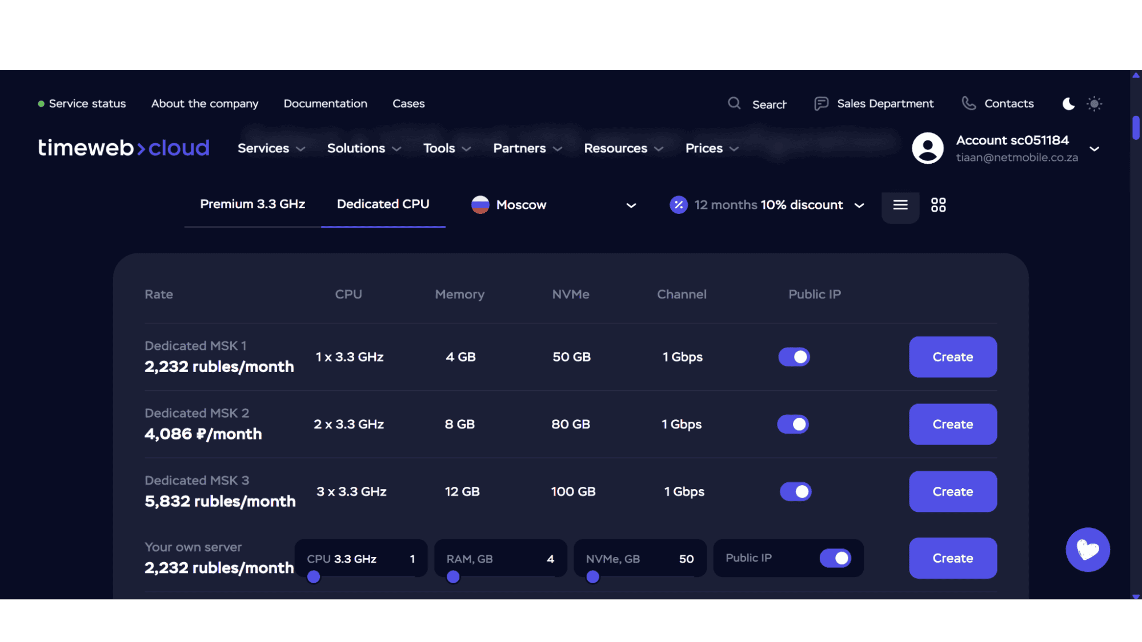This screenshot has width=1142, height=642.
Task: Click the Rate column header
Action: pyautogui.click(x=159, y=294)
